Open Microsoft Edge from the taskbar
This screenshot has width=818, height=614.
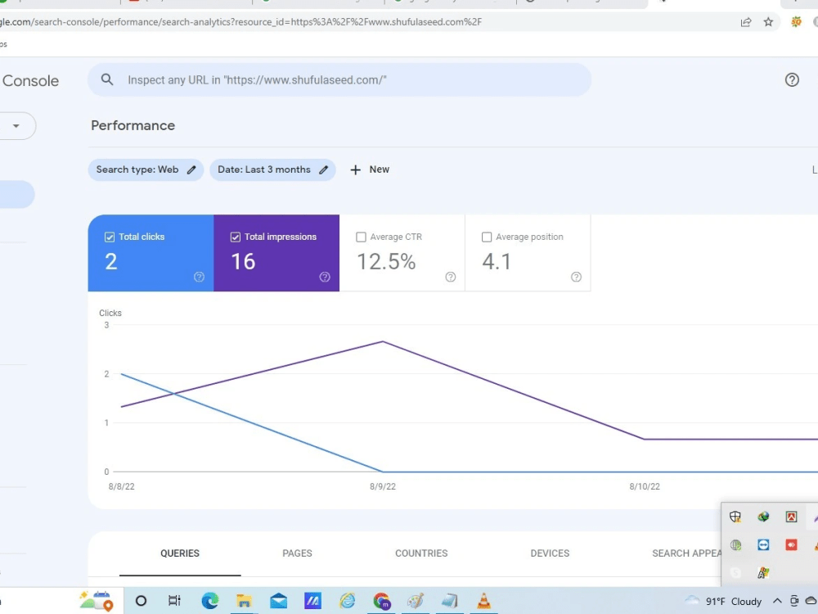[x=210, y=601]
